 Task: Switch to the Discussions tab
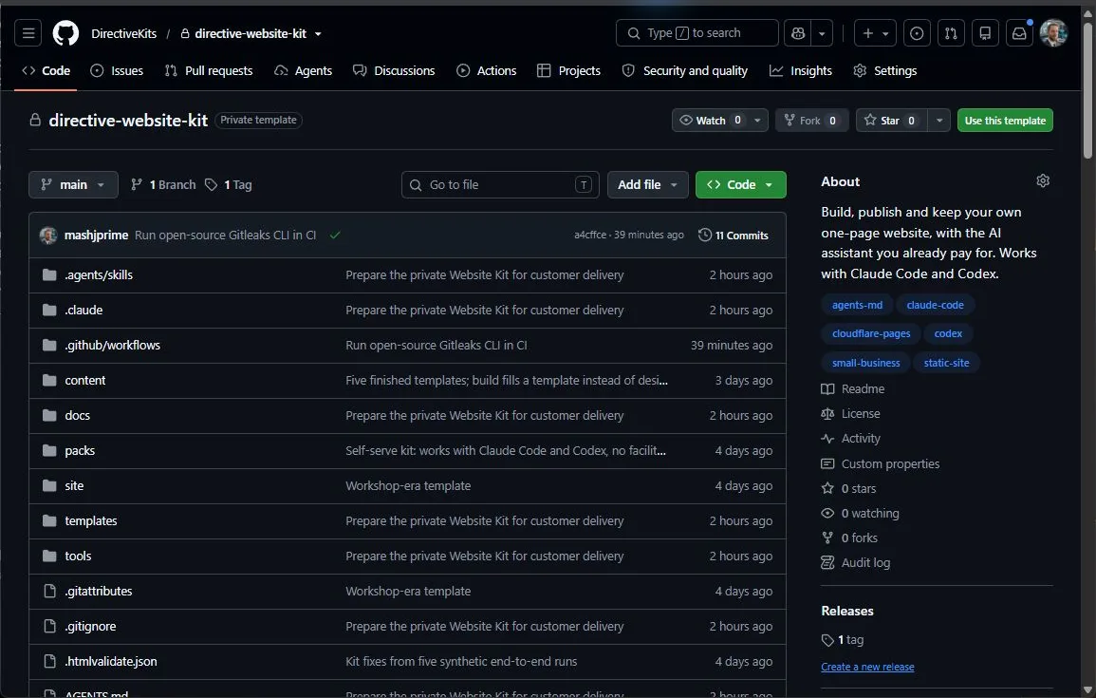[x=394, y=70]
